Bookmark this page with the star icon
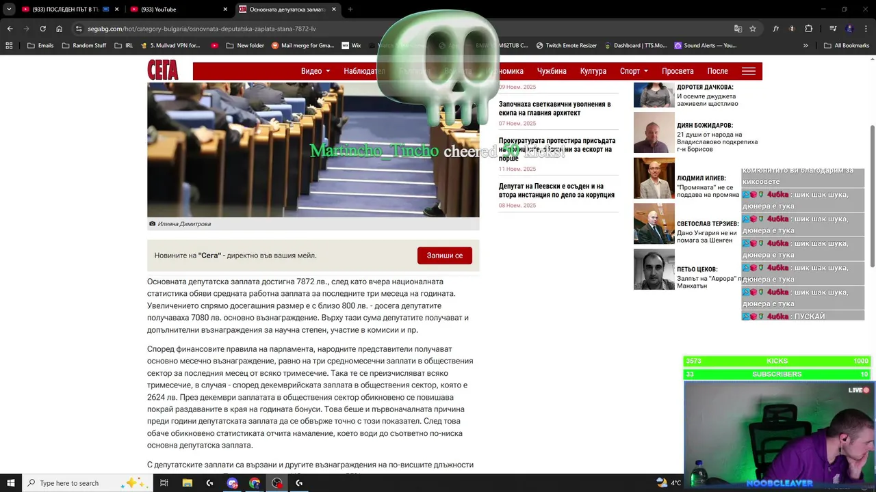The height and width of the screenshot is (492, 876). (x=753, y=29)
